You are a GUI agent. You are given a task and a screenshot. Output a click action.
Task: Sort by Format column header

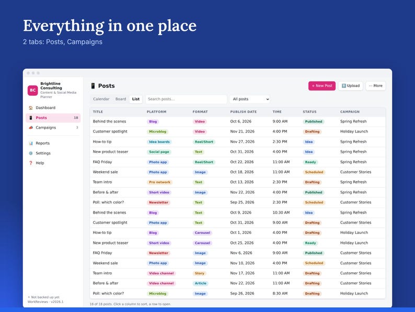[x=200, y=112]
